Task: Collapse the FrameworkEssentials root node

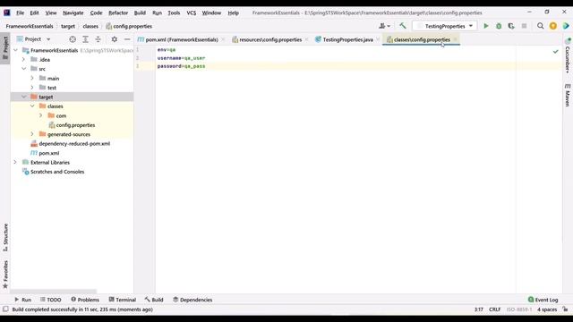Action: pos(16,50)
